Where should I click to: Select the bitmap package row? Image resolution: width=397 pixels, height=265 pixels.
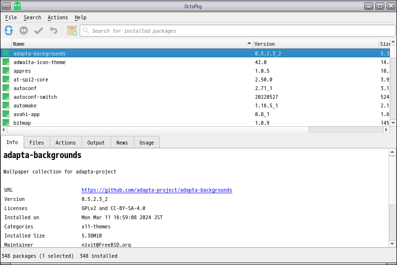(x=195, y=122)
